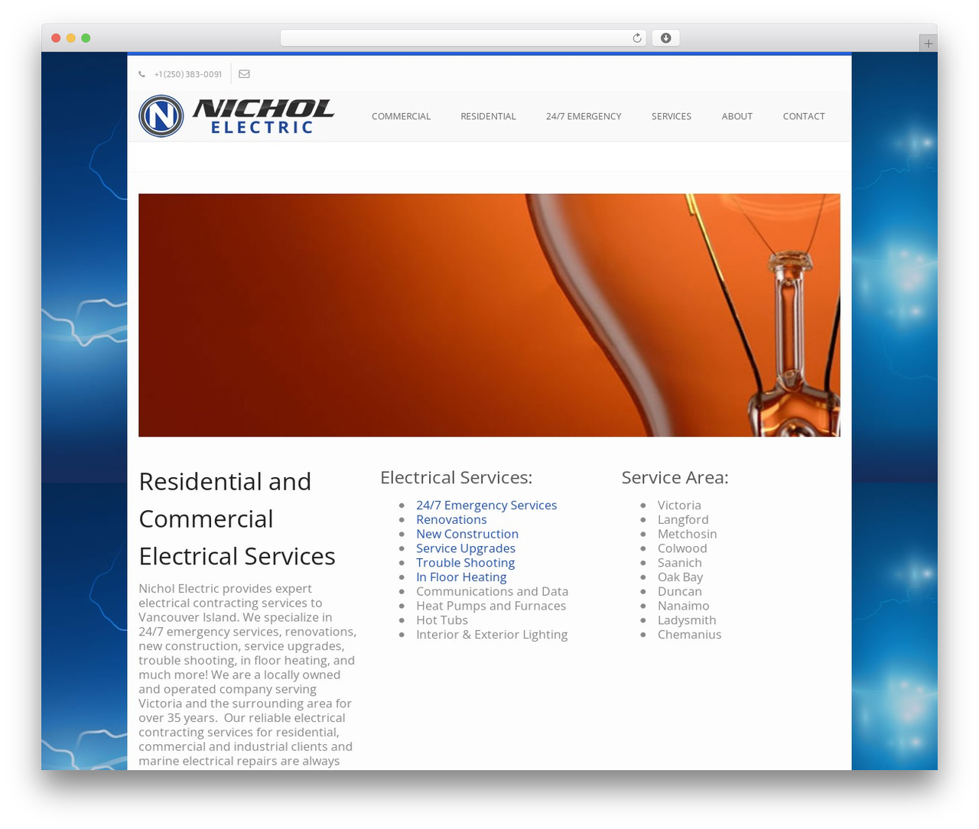Click the Communications and Data list item
Screen dimensions: 979x829
point(492,592)
